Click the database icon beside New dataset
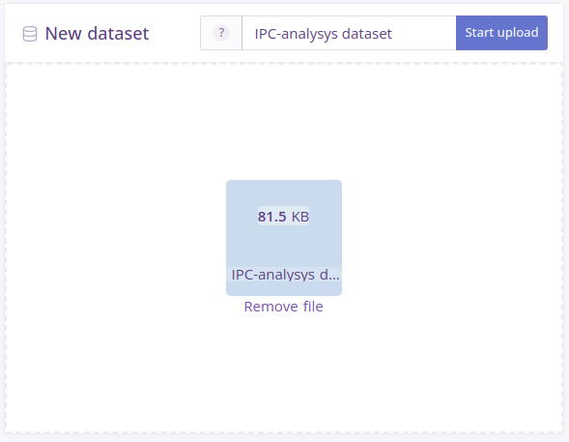The width and height of the screenshot is (569, 442). pos(30,34)
